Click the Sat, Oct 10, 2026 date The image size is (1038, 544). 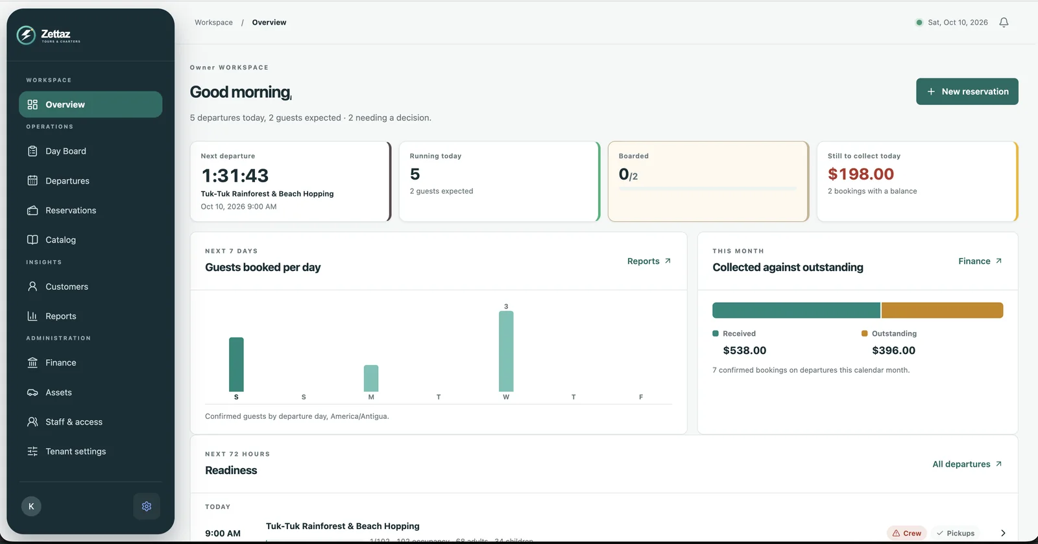958,23
